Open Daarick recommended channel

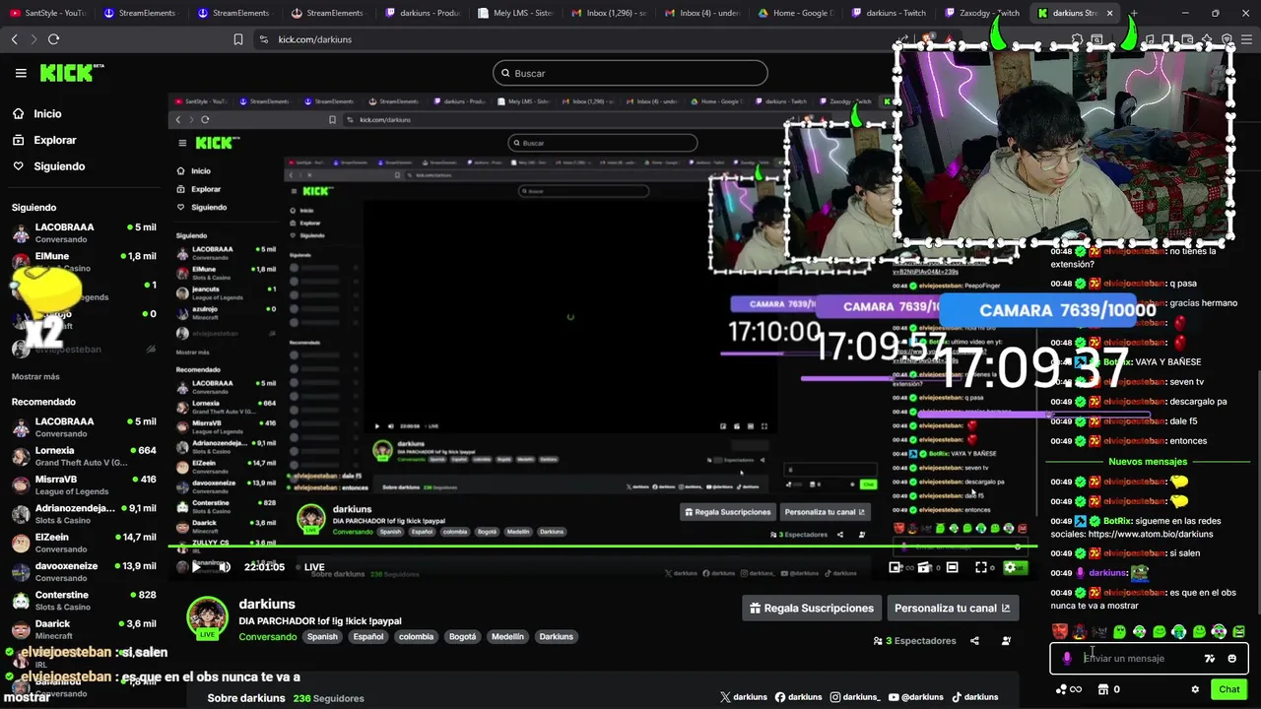coord(84,629)
